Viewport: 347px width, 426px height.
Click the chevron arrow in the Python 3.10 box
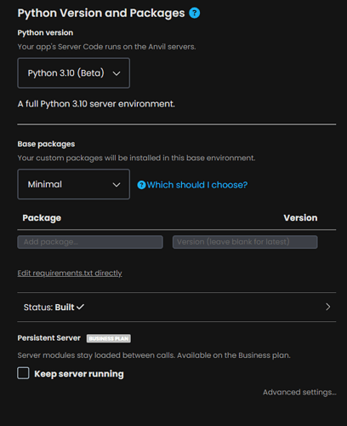point(117,73)
